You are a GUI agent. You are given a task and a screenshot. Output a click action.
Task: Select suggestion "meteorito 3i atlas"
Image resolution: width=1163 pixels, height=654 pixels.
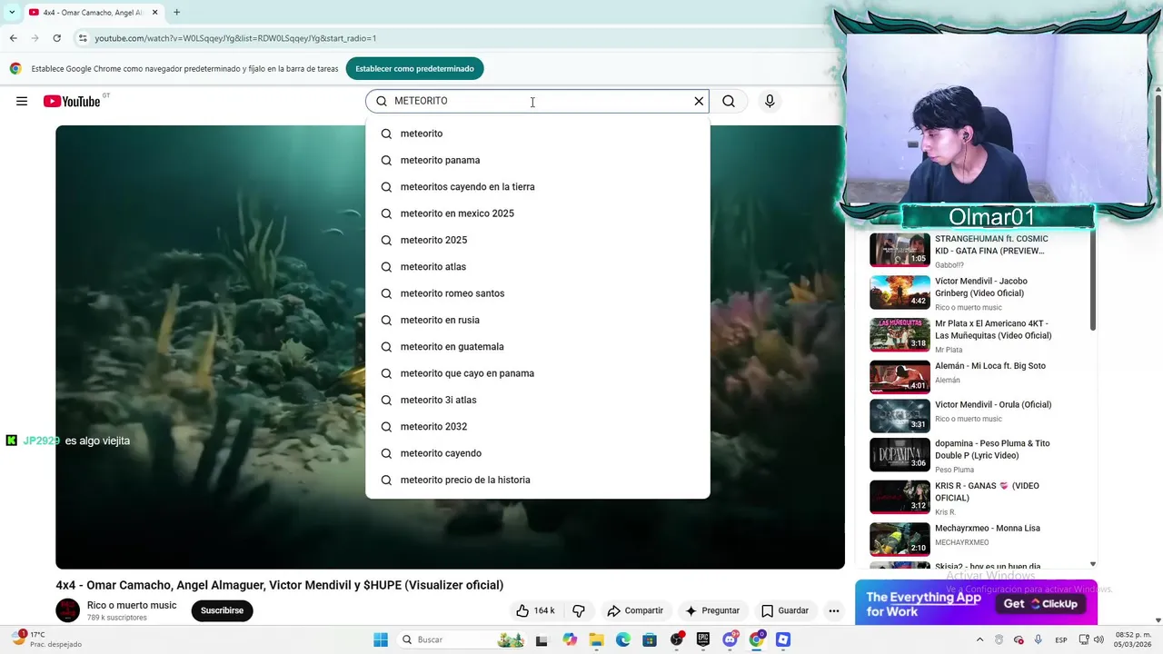538,400
